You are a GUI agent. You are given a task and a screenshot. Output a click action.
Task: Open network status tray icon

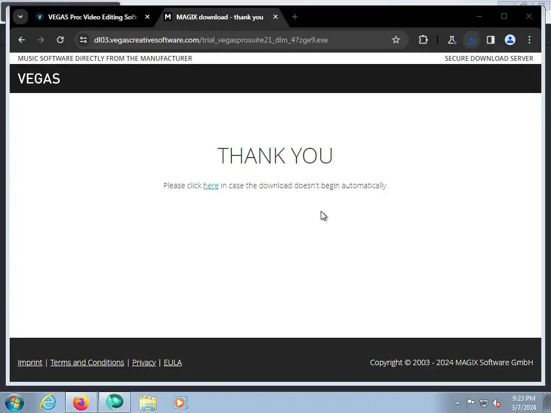(484, 403)
